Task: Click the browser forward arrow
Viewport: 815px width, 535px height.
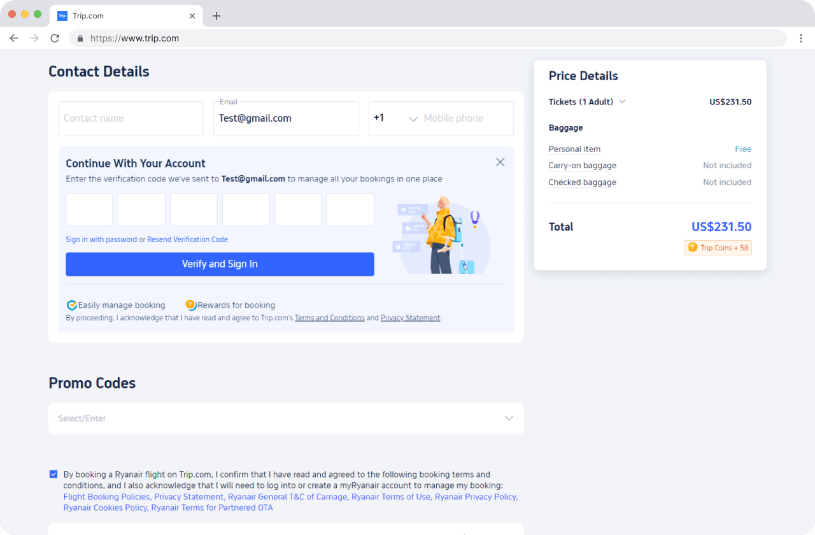Action: pyautogui.click(x=34, y=38)
